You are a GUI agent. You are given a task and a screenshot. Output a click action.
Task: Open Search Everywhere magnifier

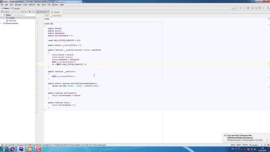tap(268, 8)
